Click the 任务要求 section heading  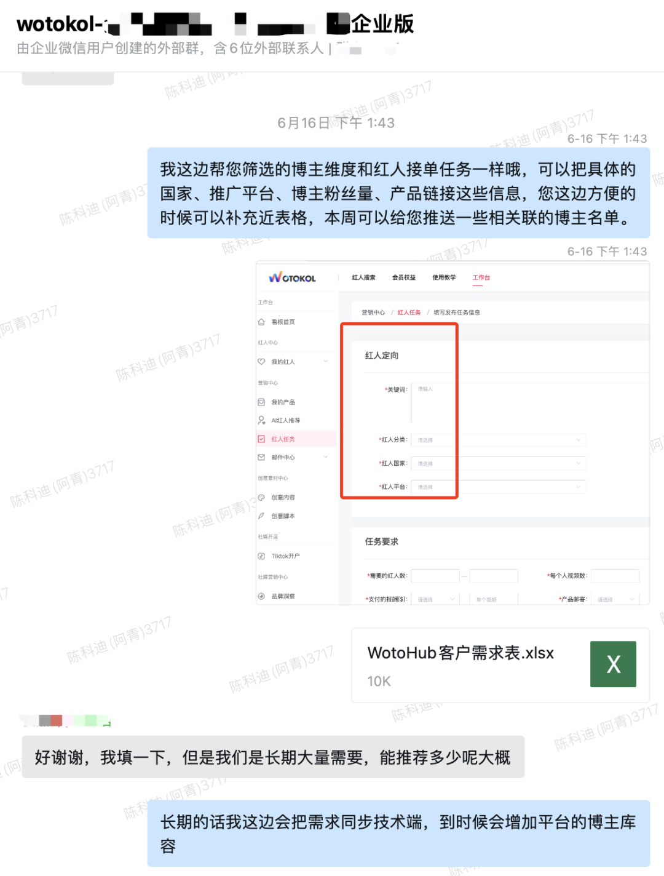point(382,541)
